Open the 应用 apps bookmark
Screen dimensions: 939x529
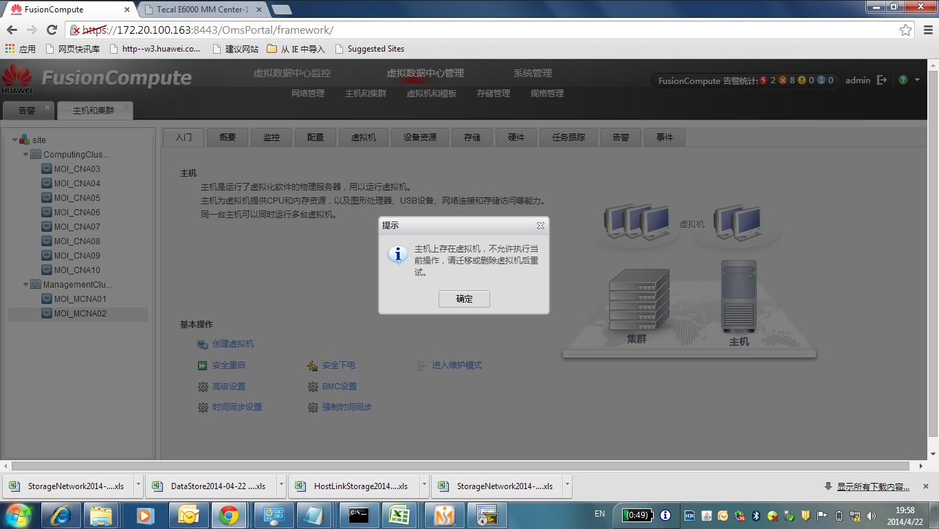(21, 49)
